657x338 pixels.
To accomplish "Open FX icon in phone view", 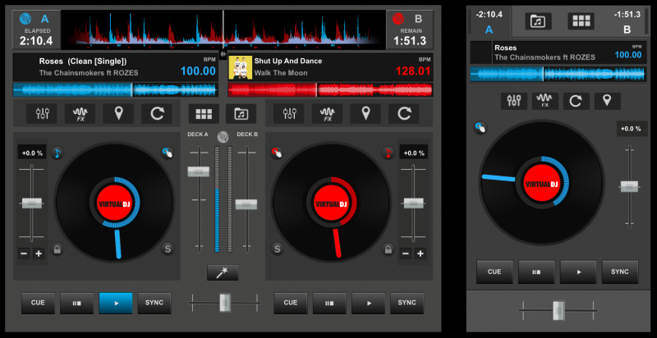I will [x=544, y=101].
